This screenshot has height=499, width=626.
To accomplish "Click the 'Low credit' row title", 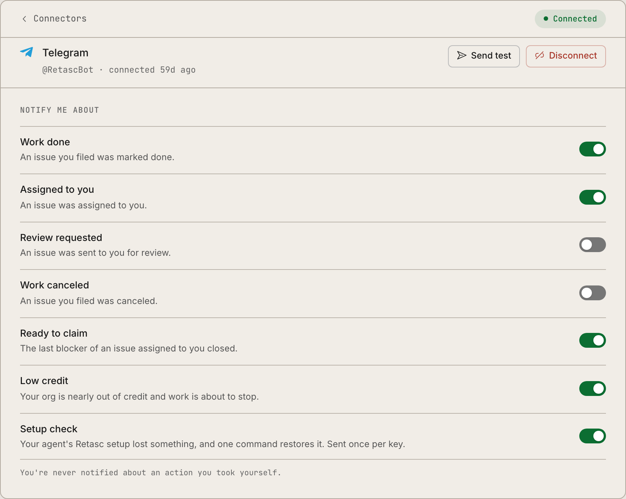I will pyautogui.click(x=44, y=381).
